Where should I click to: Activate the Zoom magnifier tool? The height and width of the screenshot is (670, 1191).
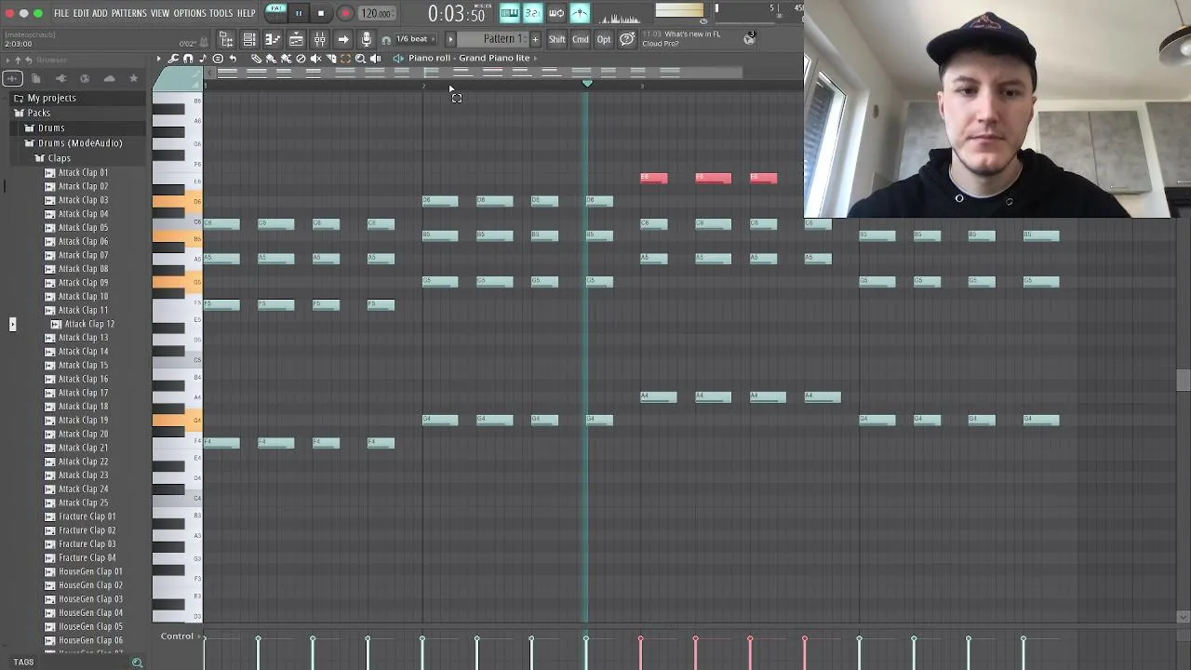tap(360, 59)
